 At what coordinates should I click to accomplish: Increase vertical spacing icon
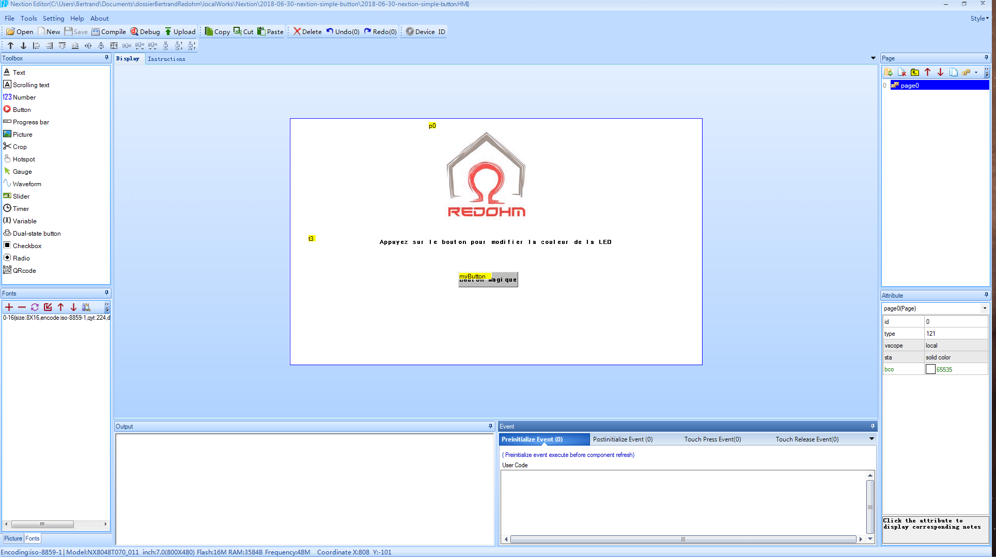[178, 46]
